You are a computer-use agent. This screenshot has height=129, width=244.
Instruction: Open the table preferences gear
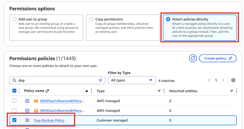[233, 80]
